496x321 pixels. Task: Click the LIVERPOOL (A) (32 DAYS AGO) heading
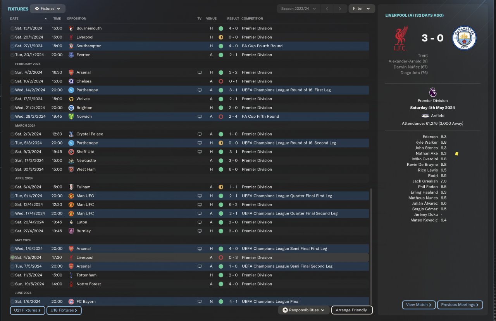415,15
